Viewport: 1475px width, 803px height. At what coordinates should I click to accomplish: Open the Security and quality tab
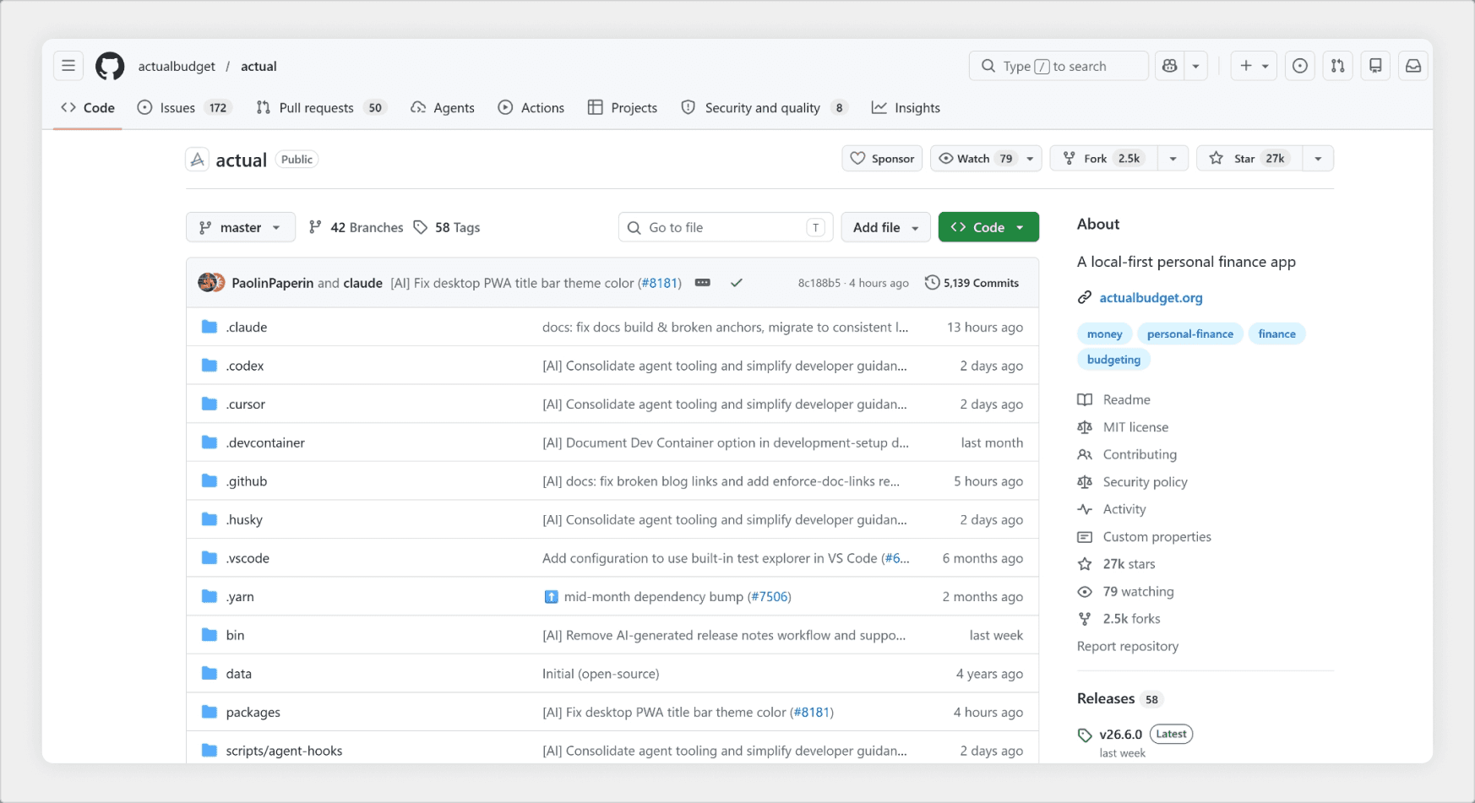coord(764,108)
